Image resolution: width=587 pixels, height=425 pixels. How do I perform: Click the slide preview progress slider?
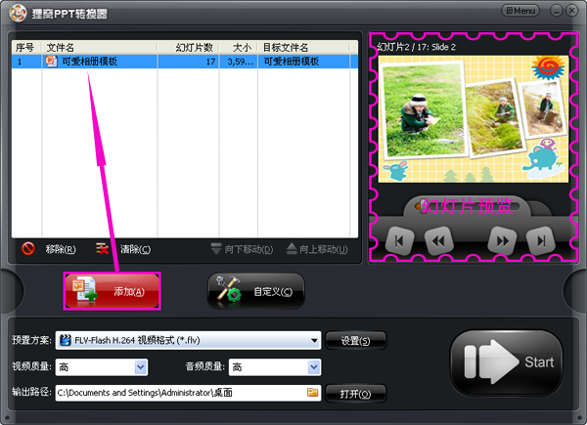click(468, 206)
